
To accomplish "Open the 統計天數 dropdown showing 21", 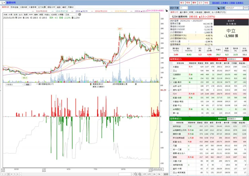I will click(184, 8).
